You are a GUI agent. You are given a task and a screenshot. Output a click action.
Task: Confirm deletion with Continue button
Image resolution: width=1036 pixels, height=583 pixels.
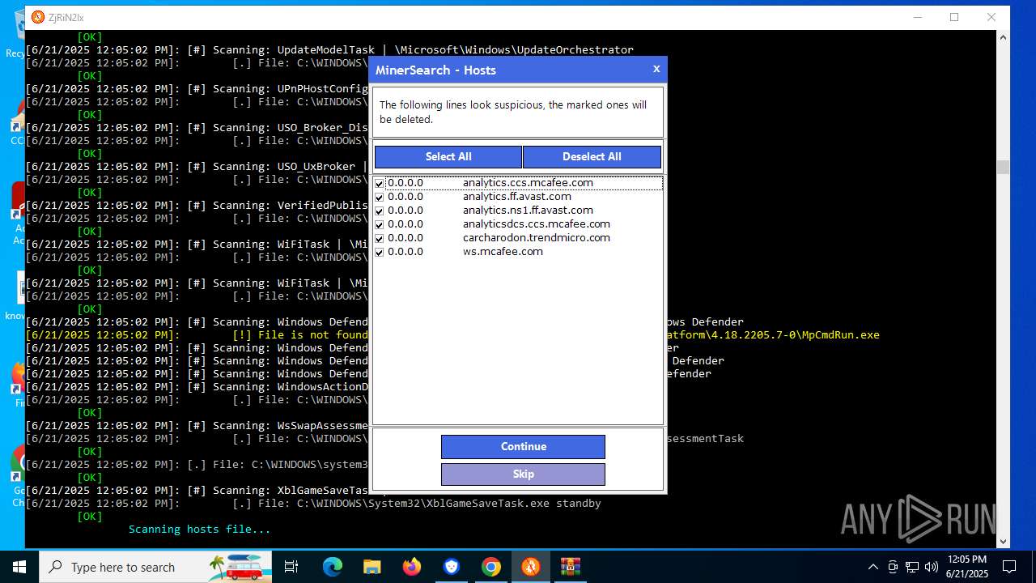[x=523, y=446]
